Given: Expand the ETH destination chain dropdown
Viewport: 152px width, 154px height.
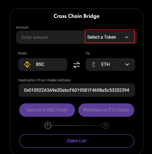Looking at the screenshot, I should 110,64.
